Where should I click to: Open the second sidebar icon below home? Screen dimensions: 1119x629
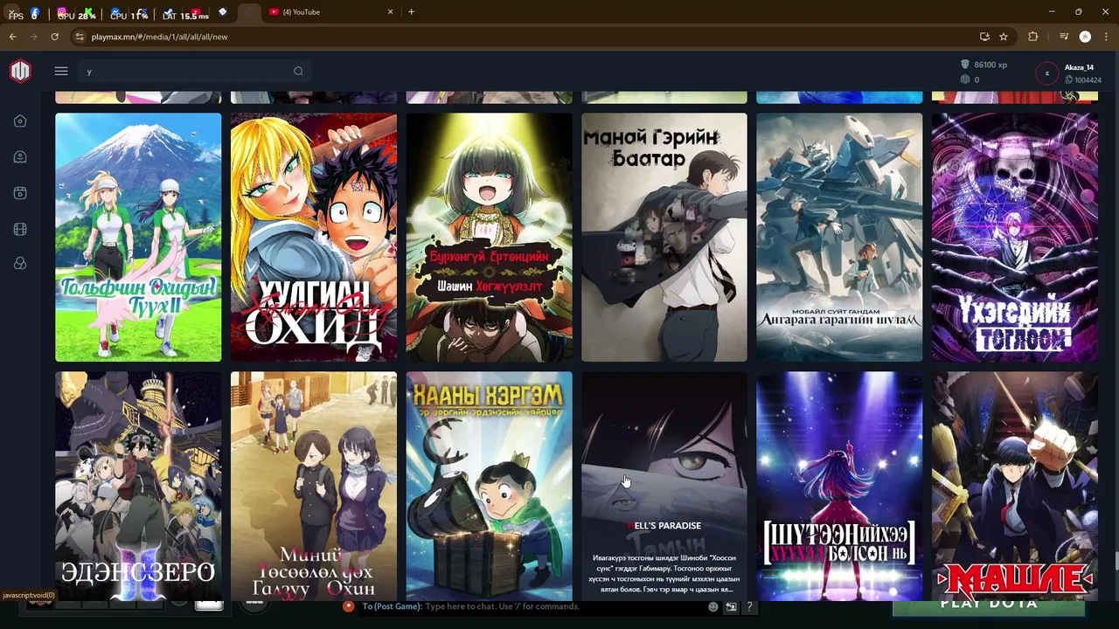coord(20,157)
